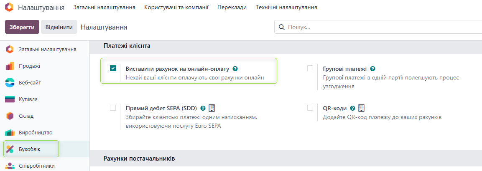The height and width of the screenshot is (171, 482).
Task: Open Продажі settings via its sidebar icon
Action: click(x=10, y=66)
